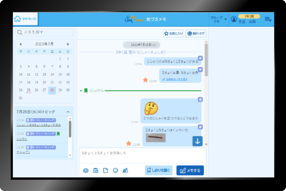
Task: Click the しおりを置く bookmark button
Action: (158, 170)
